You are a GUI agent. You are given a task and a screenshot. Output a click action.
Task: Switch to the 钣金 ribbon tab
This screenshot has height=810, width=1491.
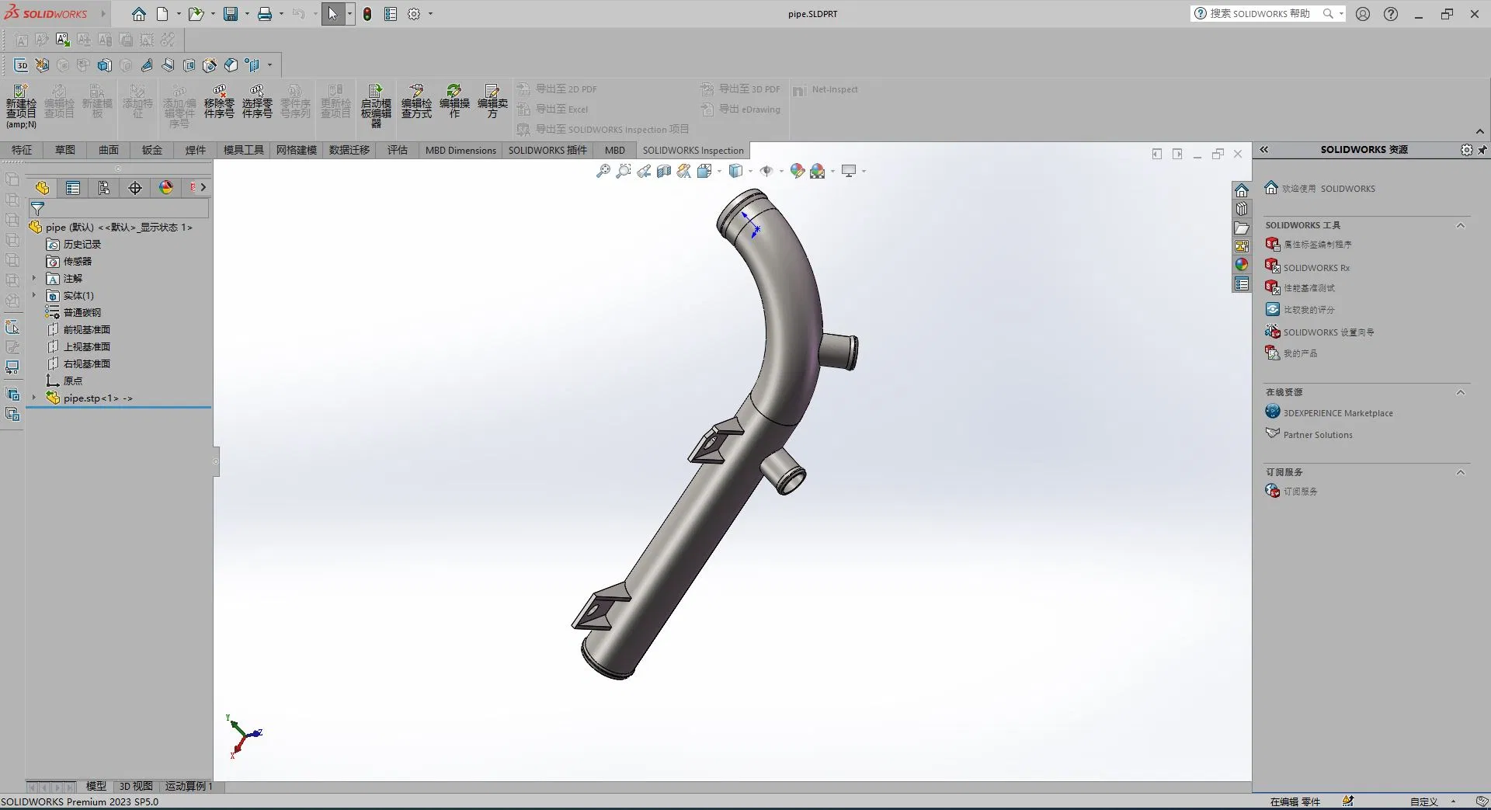pyautogui.click(x=152, y=151)
